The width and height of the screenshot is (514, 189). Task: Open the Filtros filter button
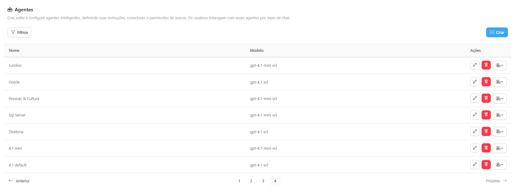pyautogui.click(x=20, y=32)
